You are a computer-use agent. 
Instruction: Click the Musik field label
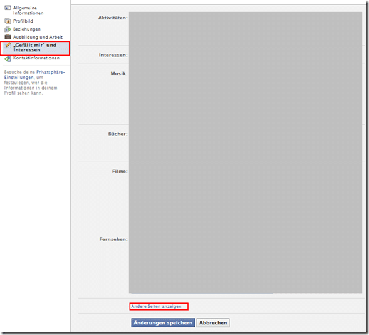(119, 74)
